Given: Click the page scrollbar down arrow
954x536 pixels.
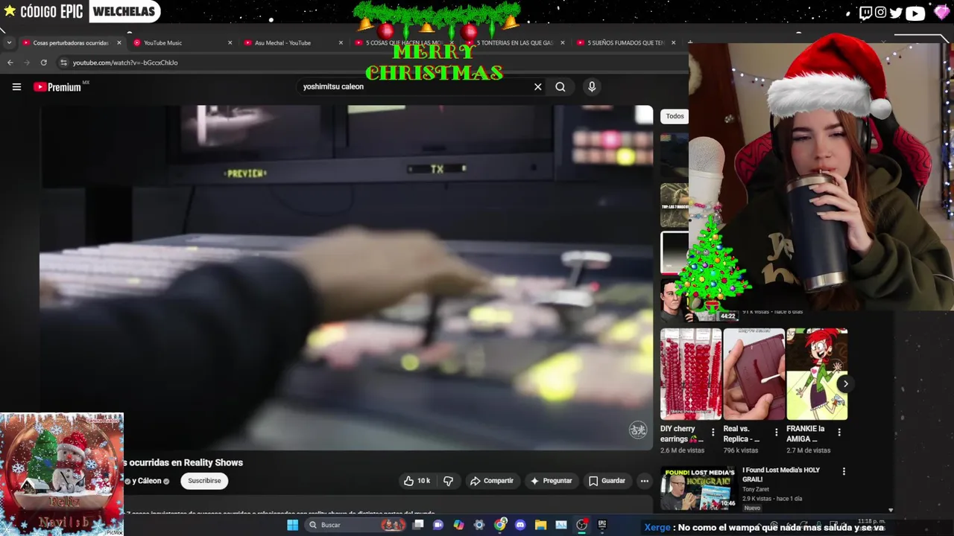Looking at the screenshot, I should [891, 511].
